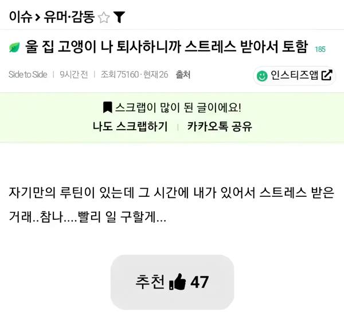Click the 인스티즈앱 button label
Viewport: 344px width, 319px height.
294,75
